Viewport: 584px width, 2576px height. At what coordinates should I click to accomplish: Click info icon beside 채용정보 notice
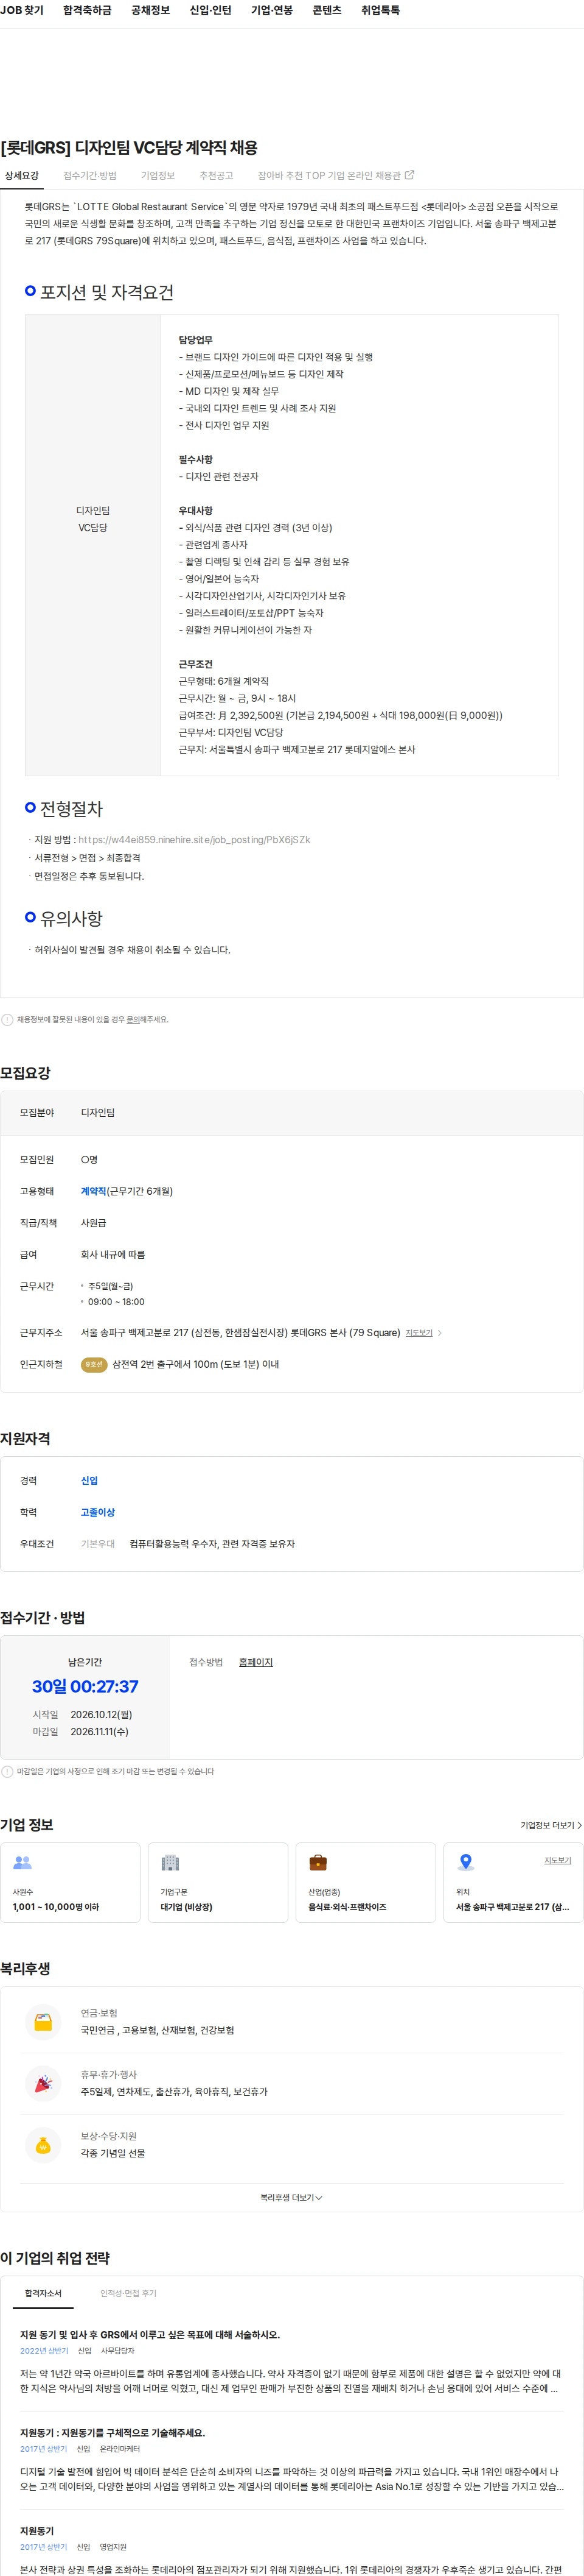pyautogui.click(x=7, y=1019)
